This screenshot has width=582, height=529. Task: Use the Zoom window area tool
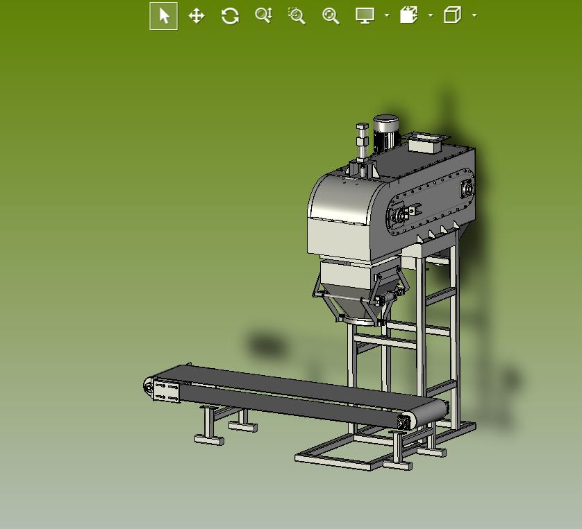click(297, 16)
